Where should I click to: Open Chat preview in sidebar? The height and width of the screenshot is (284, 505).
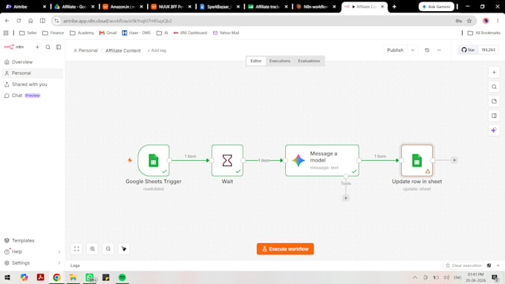point(32,96)
